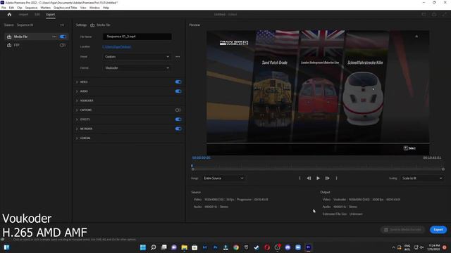Enter full screen via top-right icon
The width and height of the screenshot is (451, 253).
(445, 14)
